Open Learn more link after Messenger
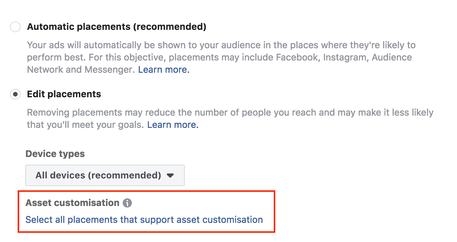The width and height of the screenshot is (457, 242). [164, 70]
